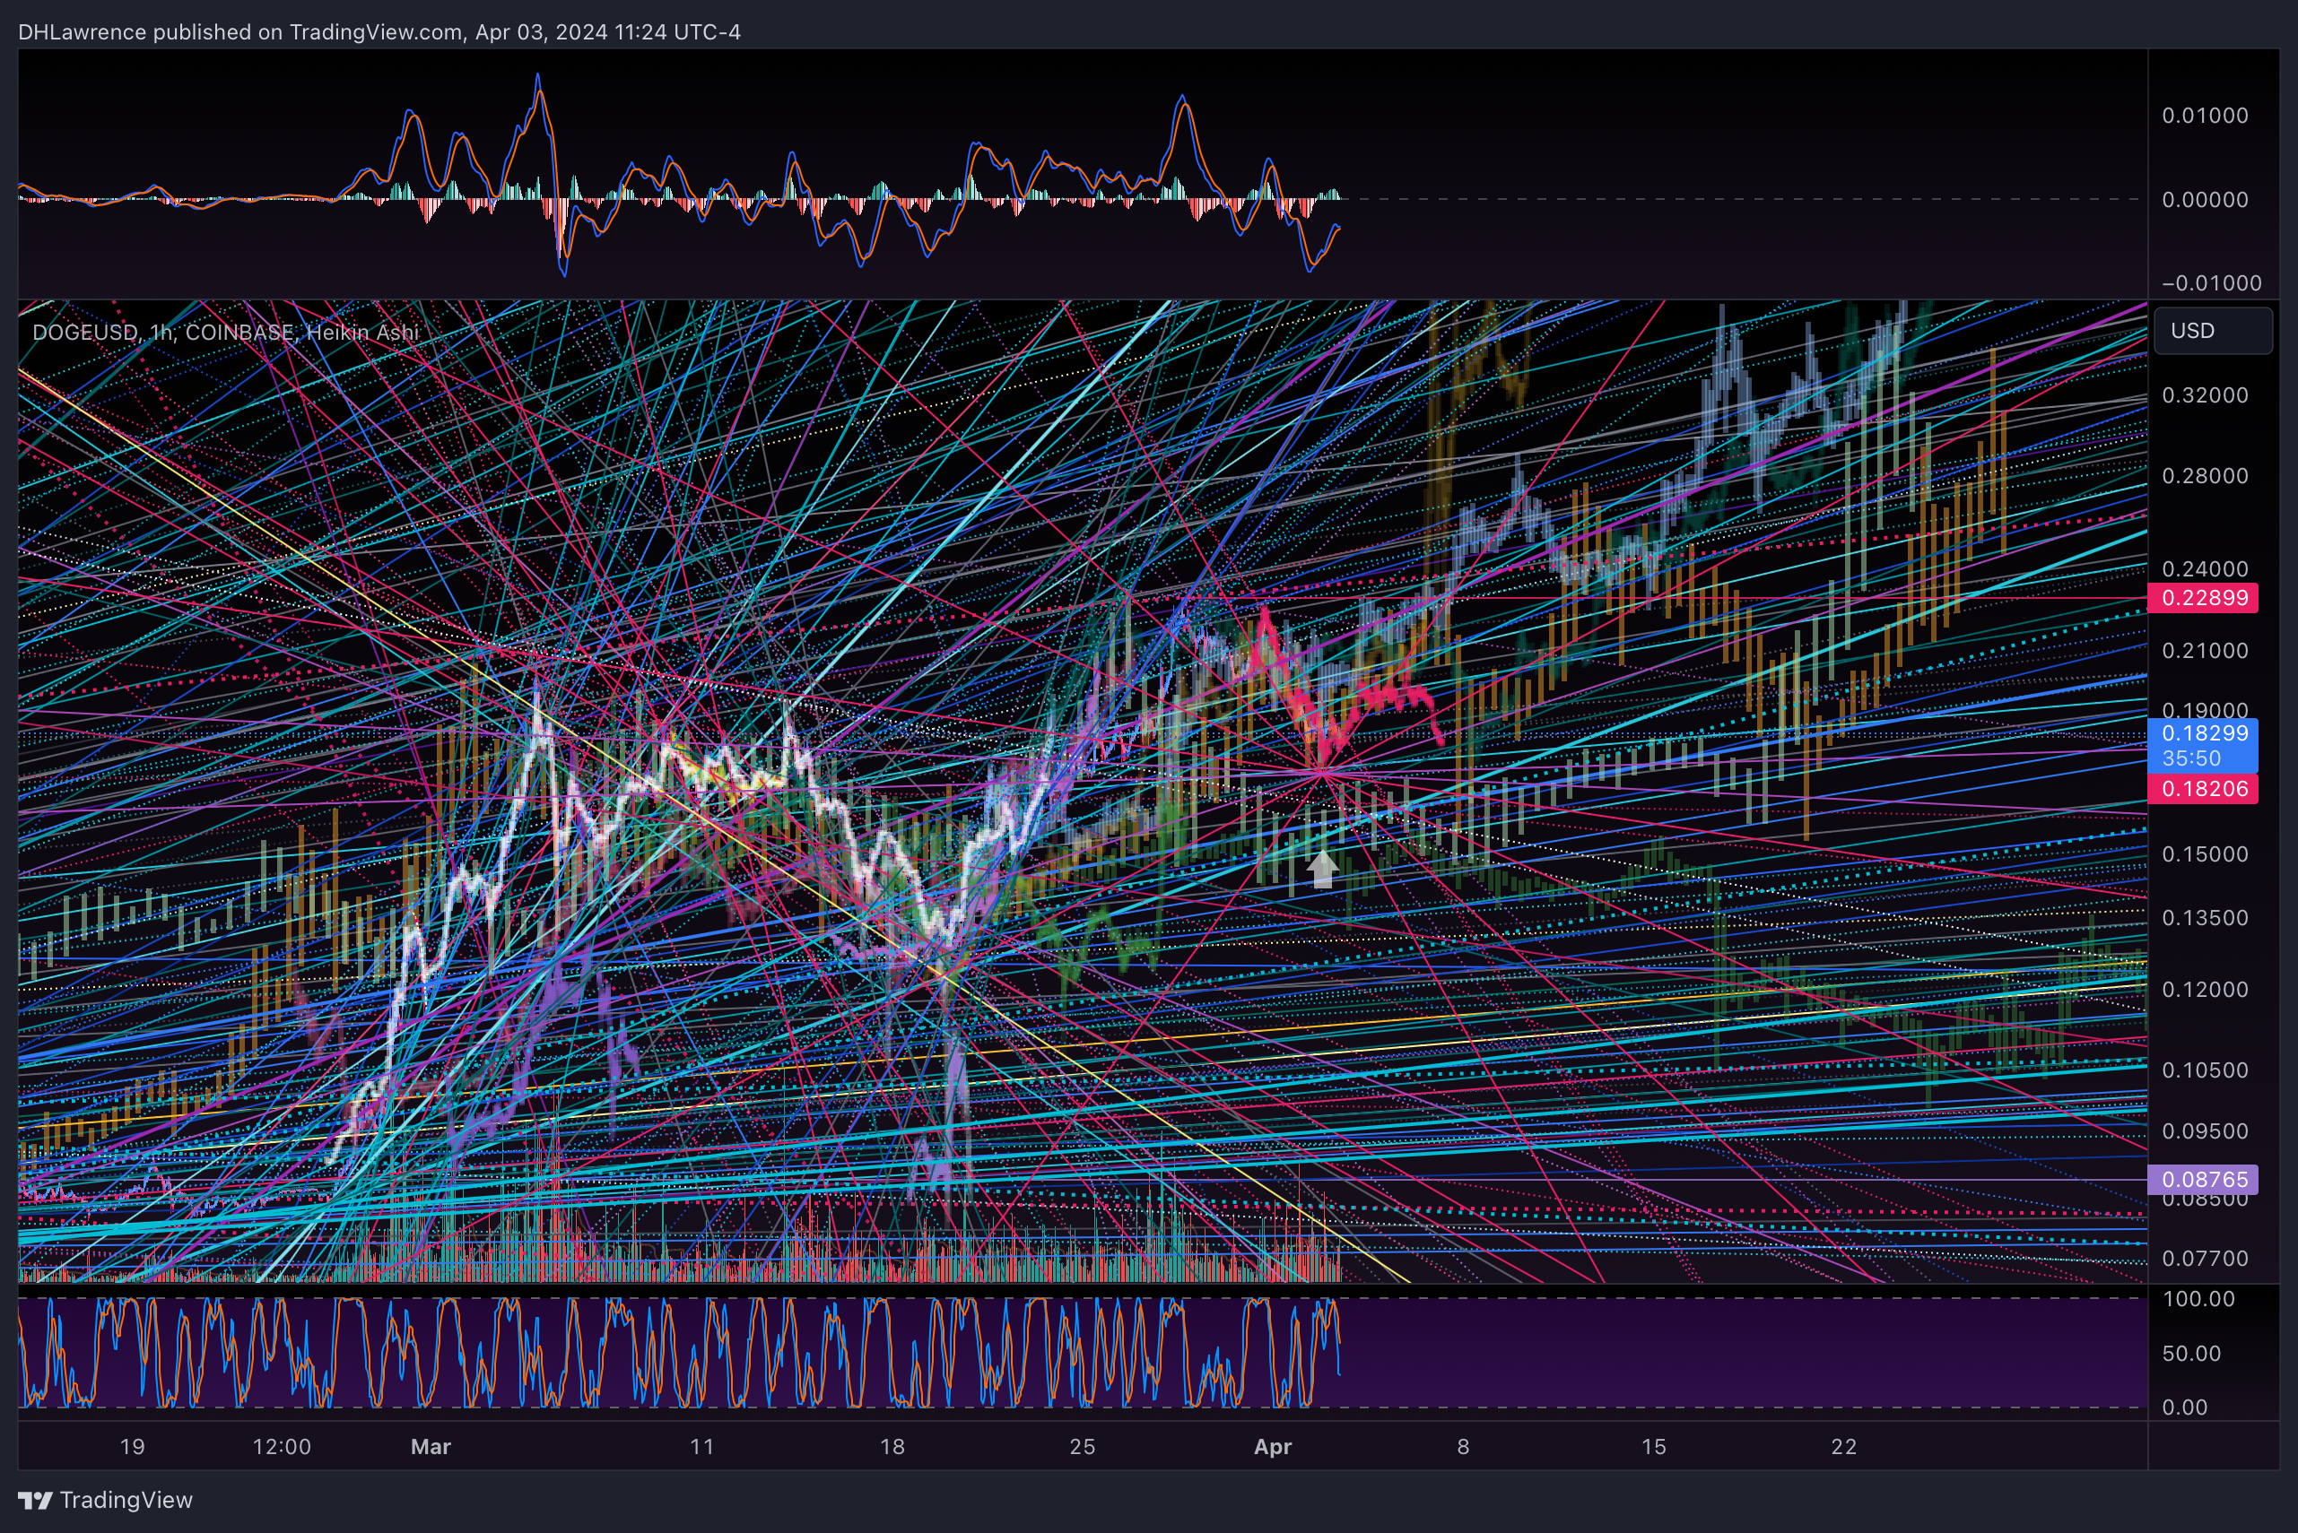This screenshot has height=1533, width=2298.
Task: Click the 0.28000 price axis label
Action: pyautogui.click(x=2205, y=476)
